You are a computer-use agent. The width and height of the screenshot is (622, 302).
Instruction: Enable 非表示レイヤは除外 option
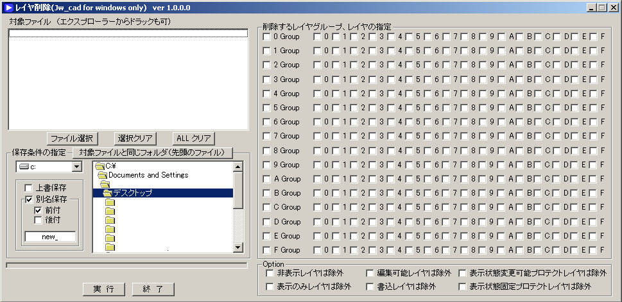pos(270,273)
